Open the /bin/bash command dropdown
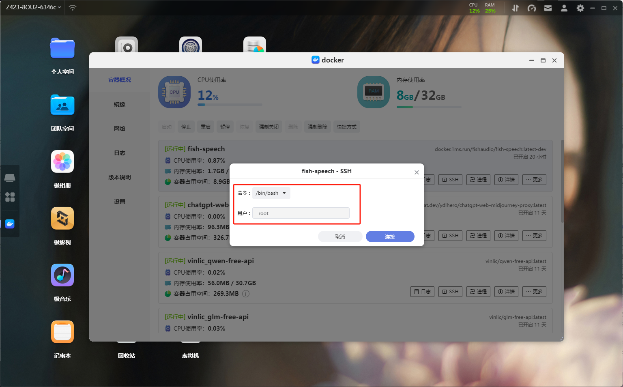The image size is (623, 387). point(271,193)
